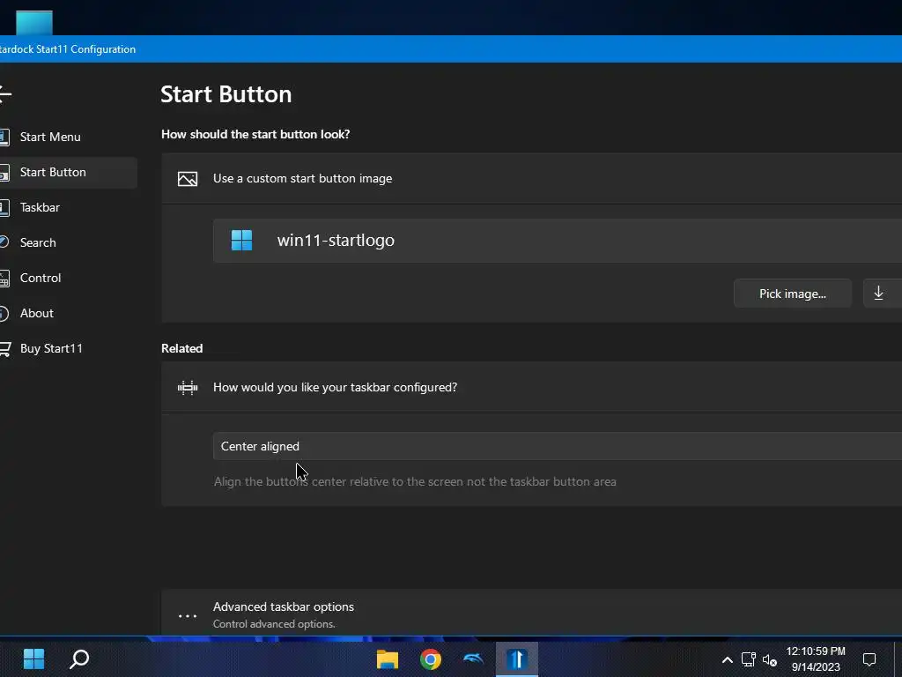Viewport: 902px width, 677px height.
Task: Click the Taskbar sidebar icon
Action: pyautogui.click(x=4, y=207)
